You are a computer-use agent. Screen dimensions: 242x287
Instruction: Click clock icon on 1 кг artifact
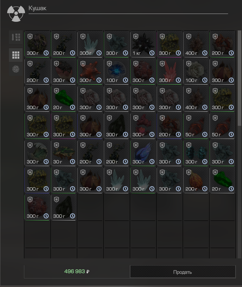click(x=152, y=53)
